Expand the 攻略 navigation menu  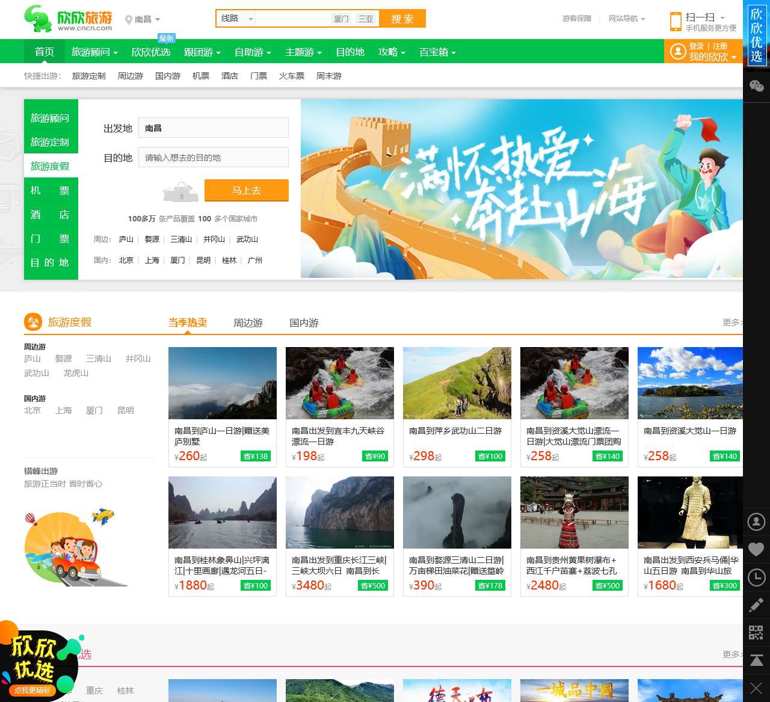(x=392, y=52)
